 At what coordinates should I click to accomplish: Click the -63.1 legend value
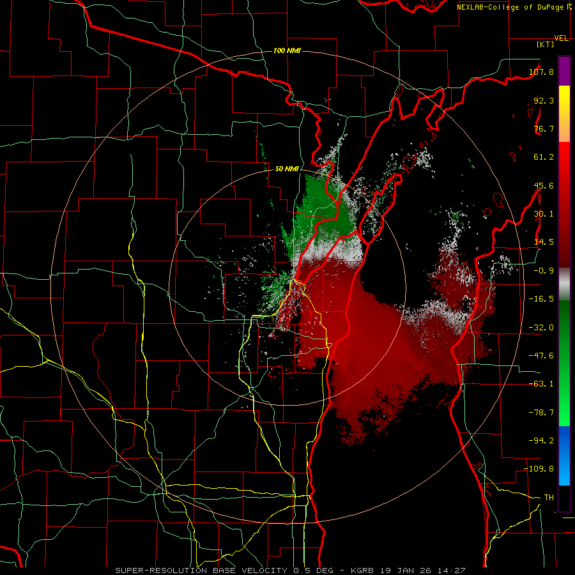(x=541, y=384)
